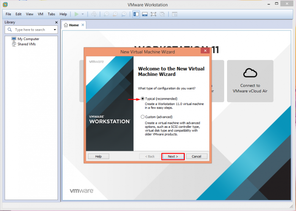Image resolution: width=296 pixels, height=211 pixels.
Task: Open the Edit menu
Action: point(19,14)
